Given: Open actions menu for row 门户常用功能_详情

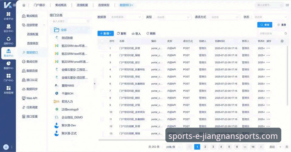Looking at the screenshot, I should click(268, 105).
